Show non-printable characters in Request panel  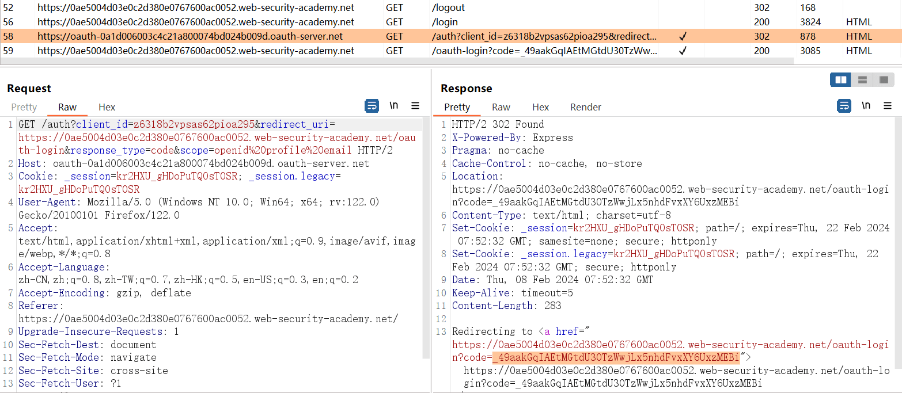click(x=394, y=106)
